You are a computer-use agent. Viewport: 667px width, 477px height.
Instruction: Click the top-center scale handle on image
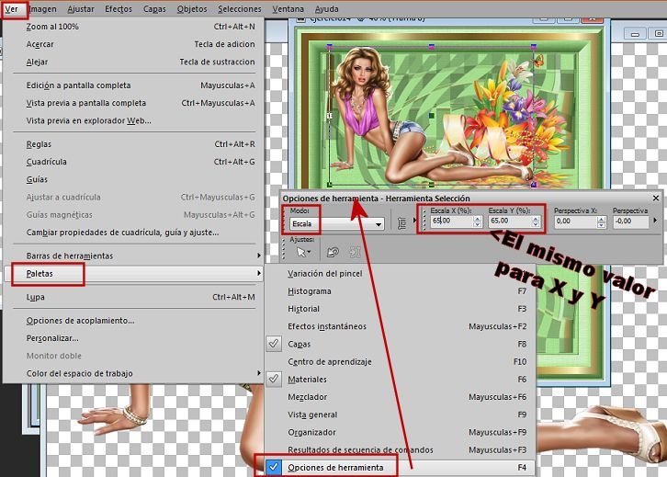point(431,47)
